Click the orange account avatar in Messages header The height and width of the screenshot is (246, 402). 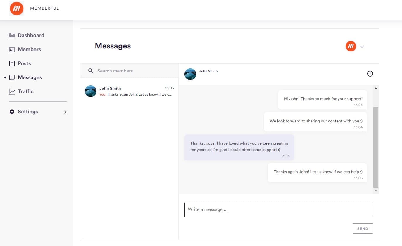click(351, 46)
